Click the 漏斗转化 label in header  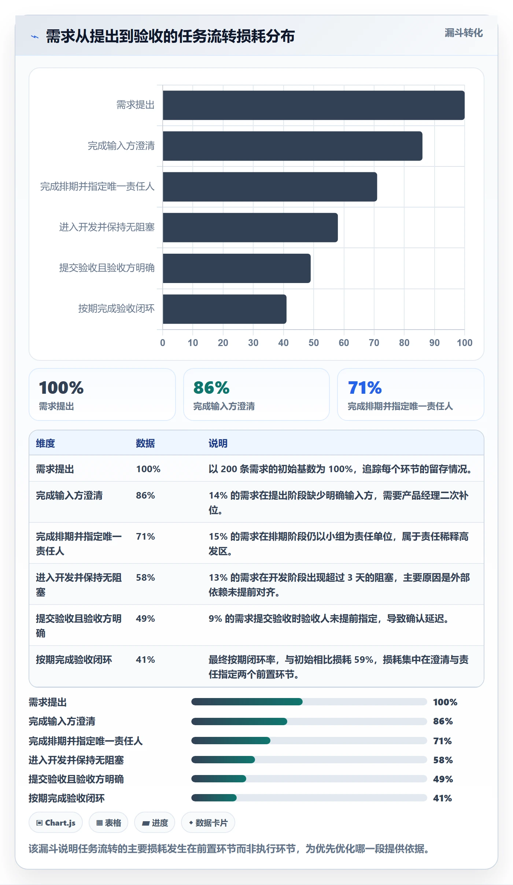click(x=464, y=33)
